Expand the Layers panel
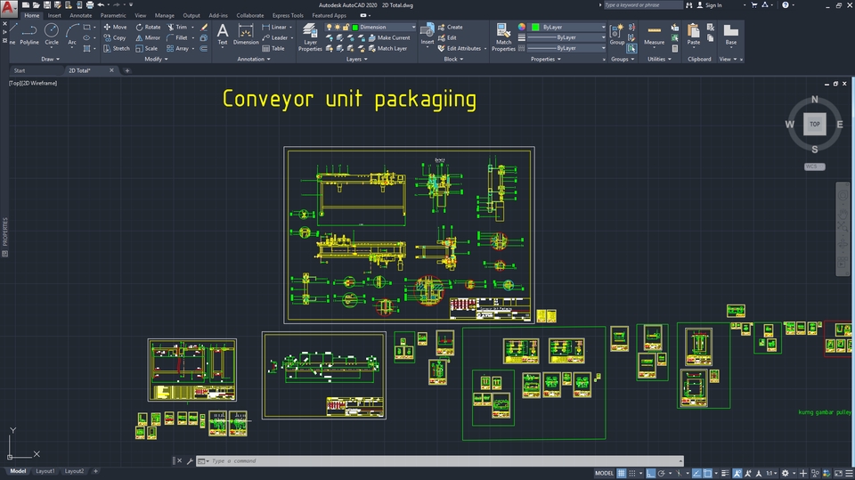The image size is (855, 480). [x=356, y=59]
